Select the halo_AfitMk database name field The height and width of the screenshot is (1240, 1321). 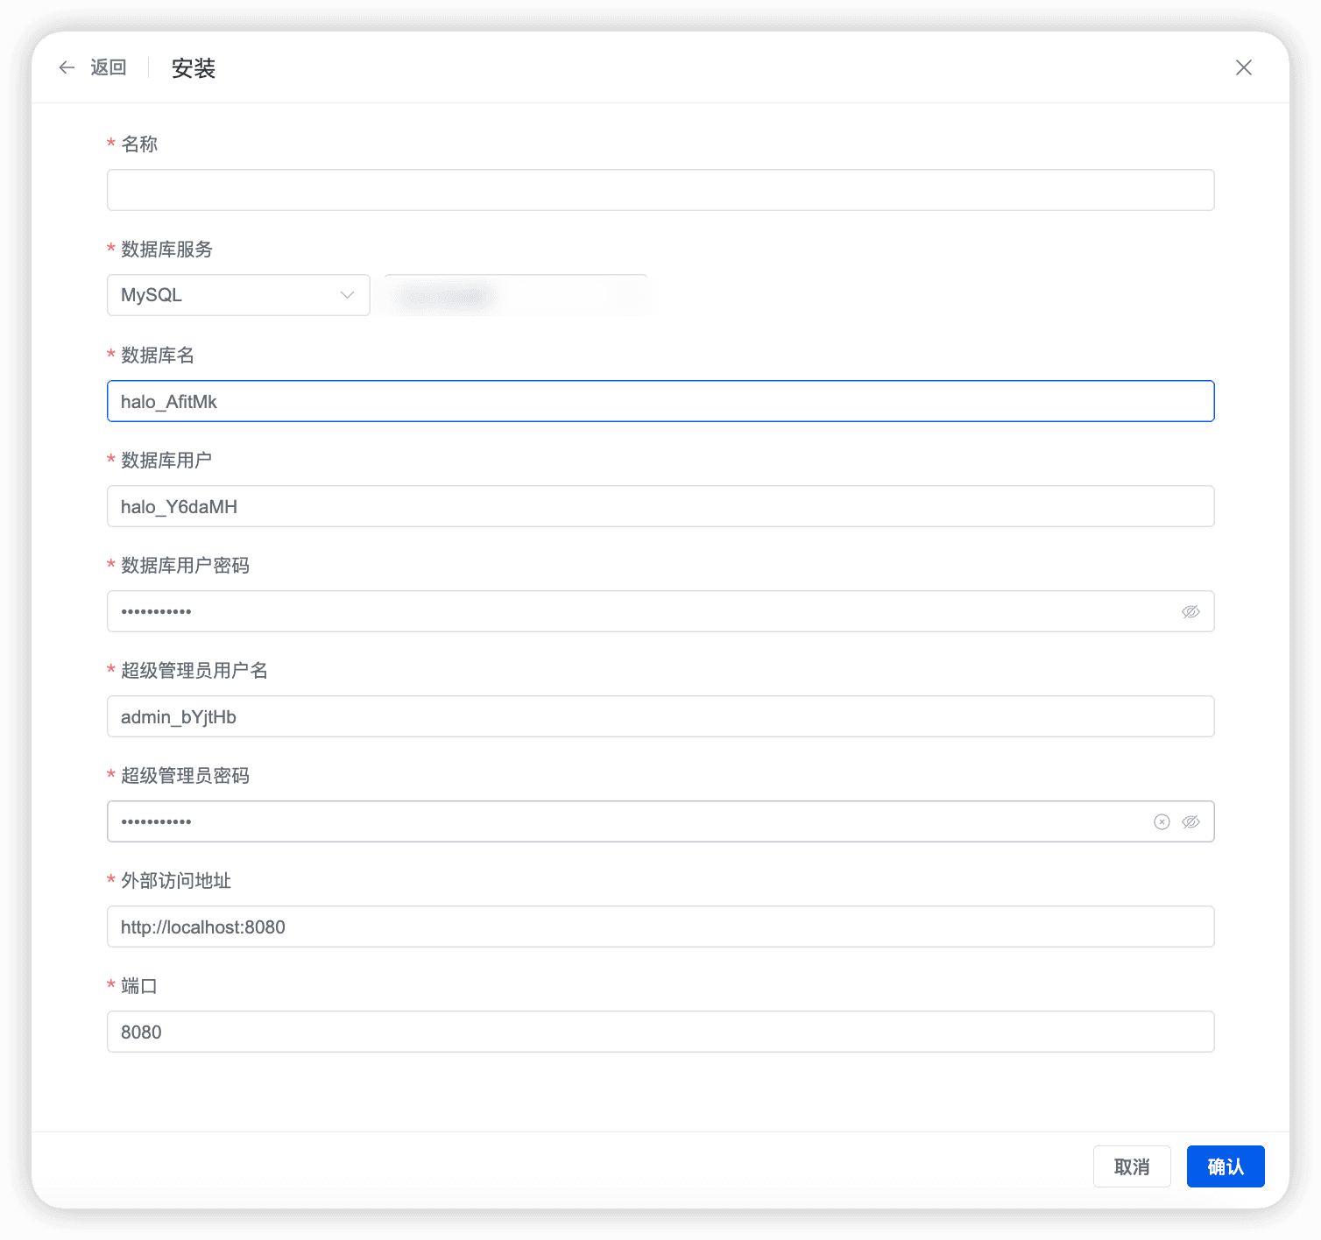(660, 401)
